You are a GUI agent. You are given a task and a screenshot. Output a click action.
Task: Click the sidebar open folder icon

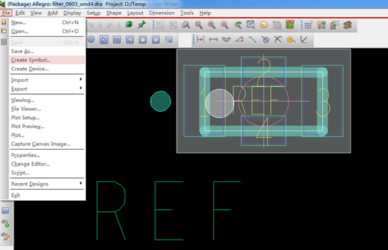click(x=4, y=31)
